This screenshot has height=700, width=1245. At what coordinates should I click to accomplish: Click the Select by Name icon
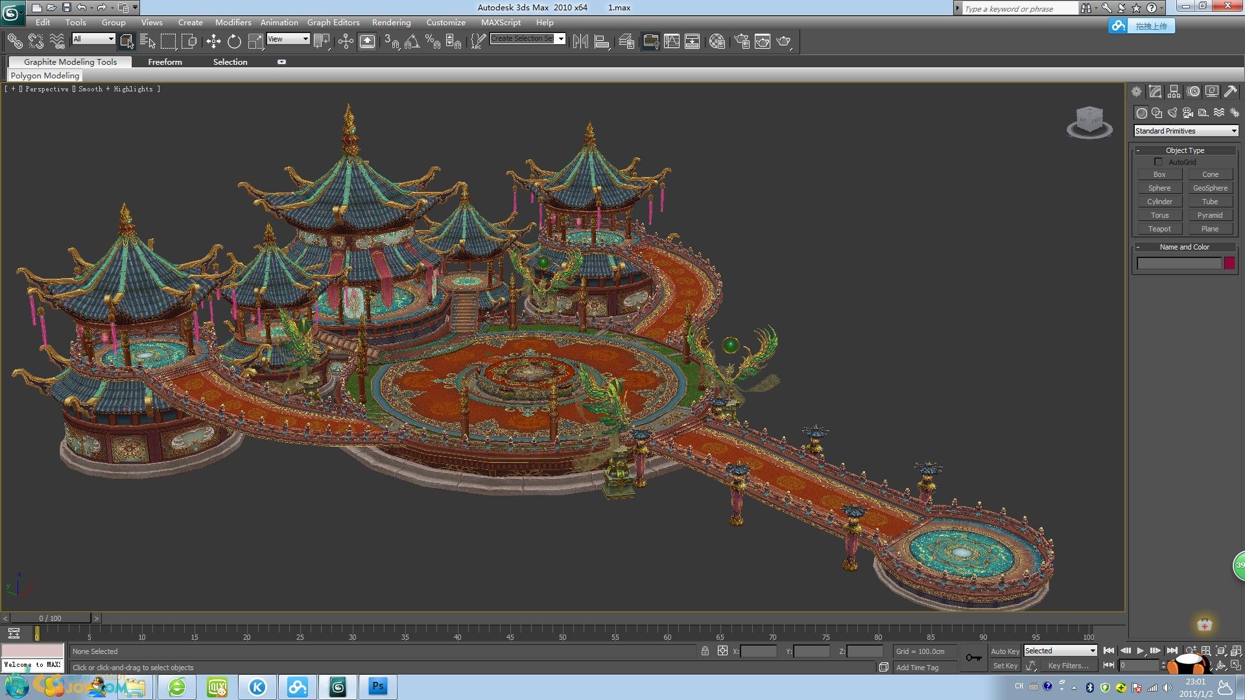pyautogui.click(x=147, y=41)
